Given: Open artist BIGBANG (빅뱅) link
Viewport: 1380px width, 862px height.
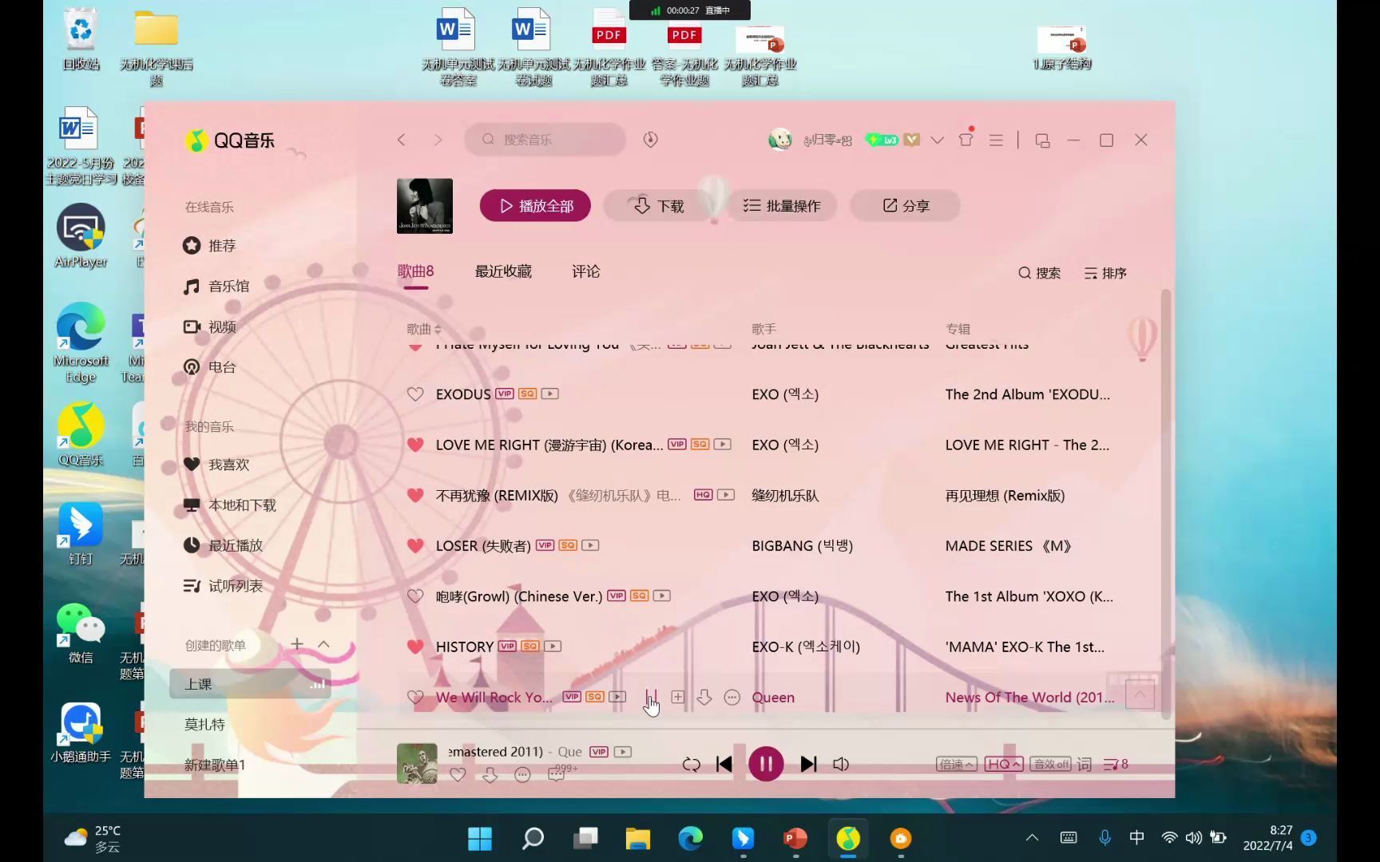Looking at the screenshot, I should coord(803,546).
